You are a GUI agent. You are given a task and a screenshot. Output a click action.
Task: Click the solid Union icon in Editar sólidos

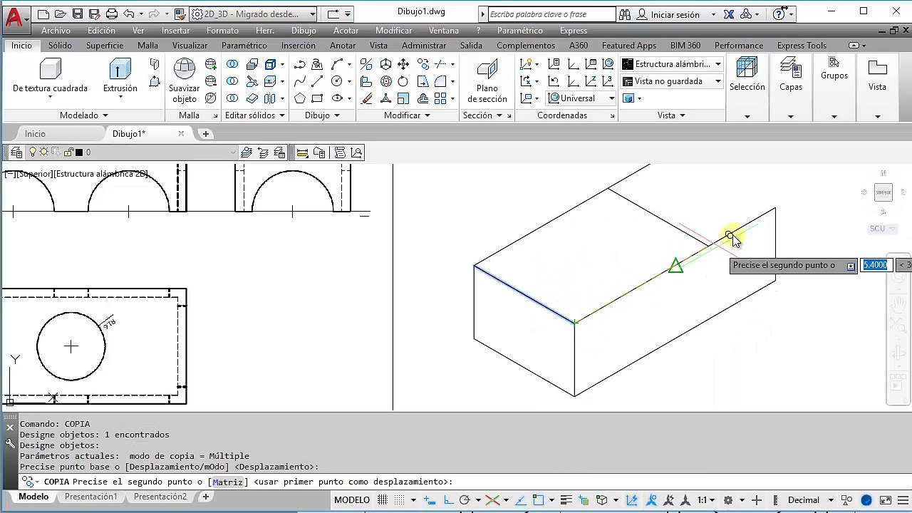coord(232,64)
